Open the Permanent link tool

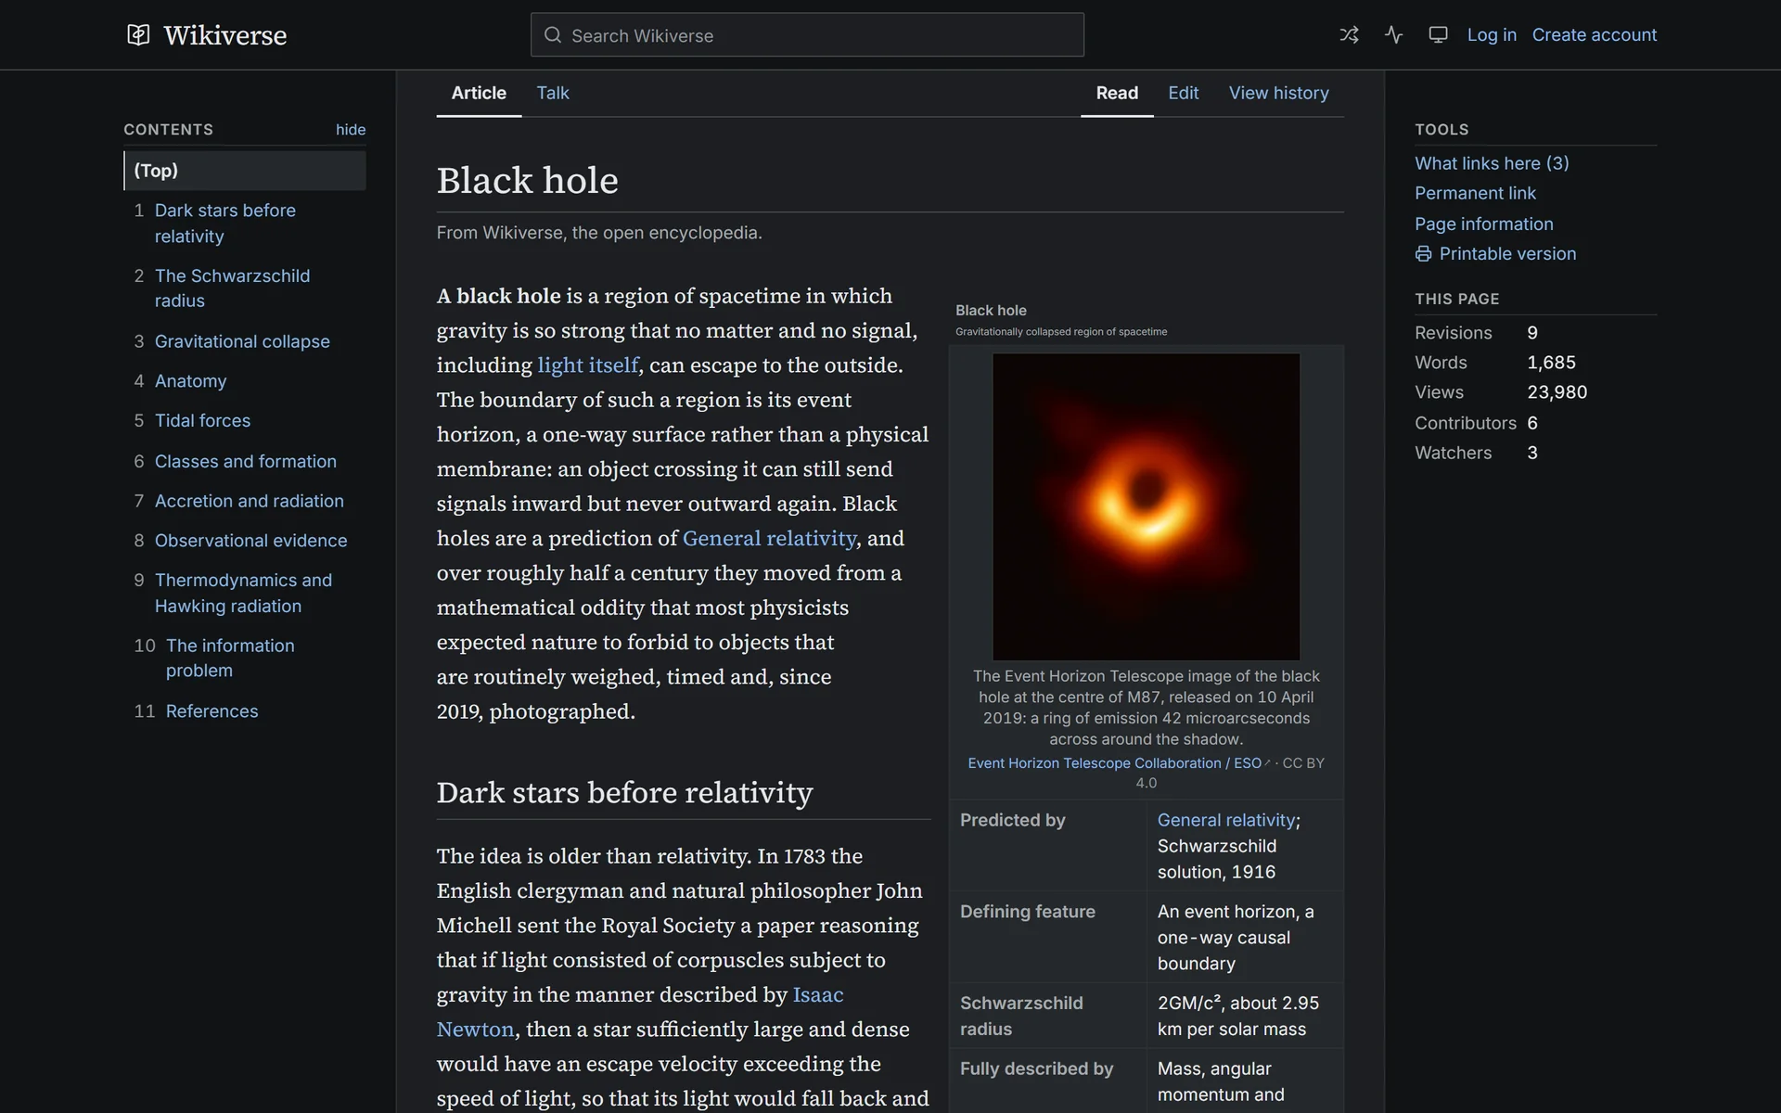tap(1475, 193)
